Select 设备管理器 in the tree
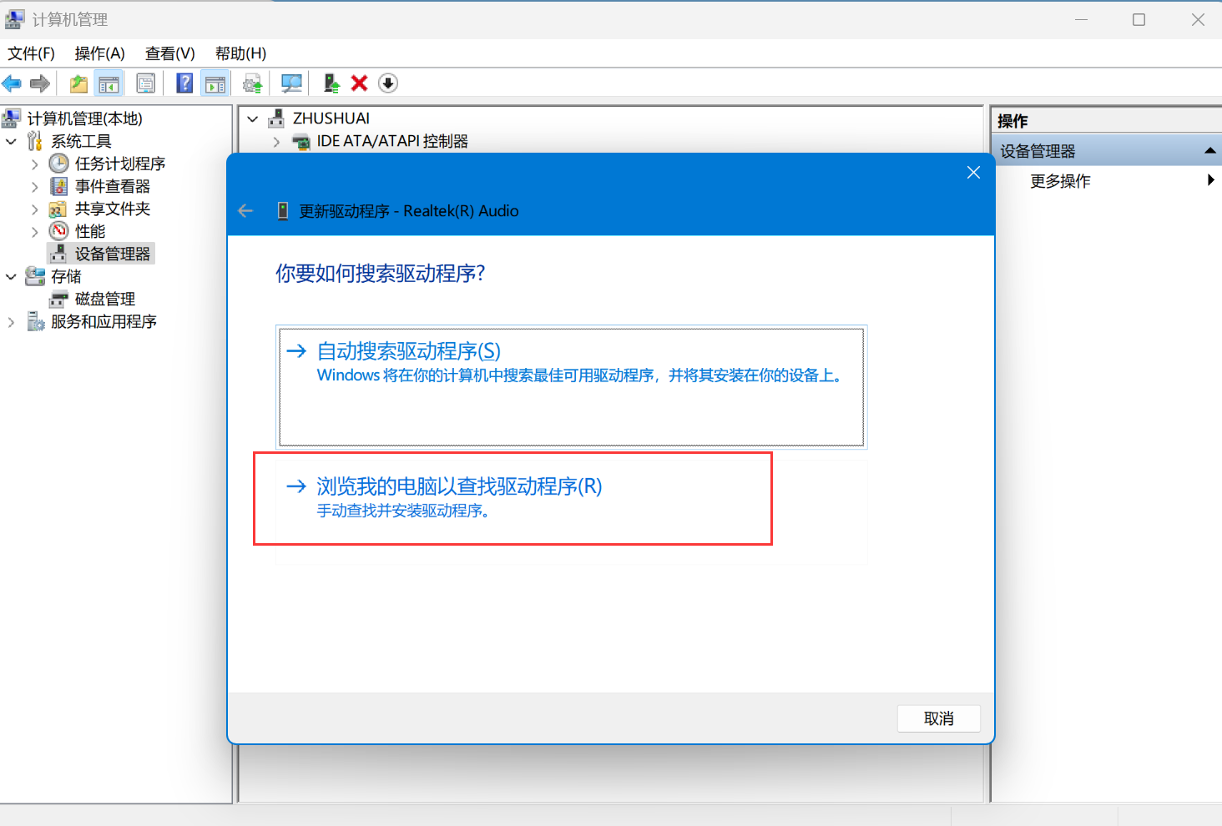This screenshot has height=826, width=1222. click(x=113, y=254)
